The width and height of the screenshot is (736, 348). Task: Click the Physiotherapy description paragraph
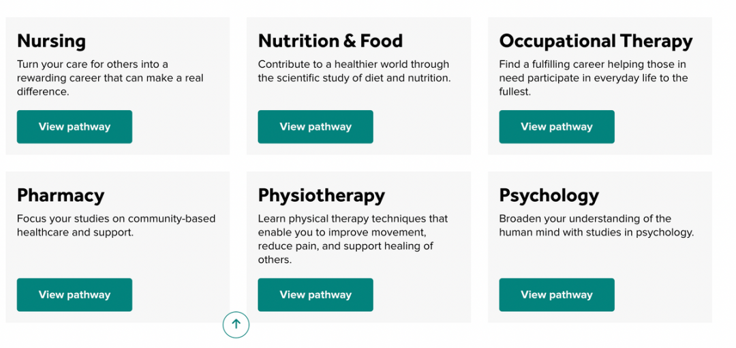pos(353,239)
